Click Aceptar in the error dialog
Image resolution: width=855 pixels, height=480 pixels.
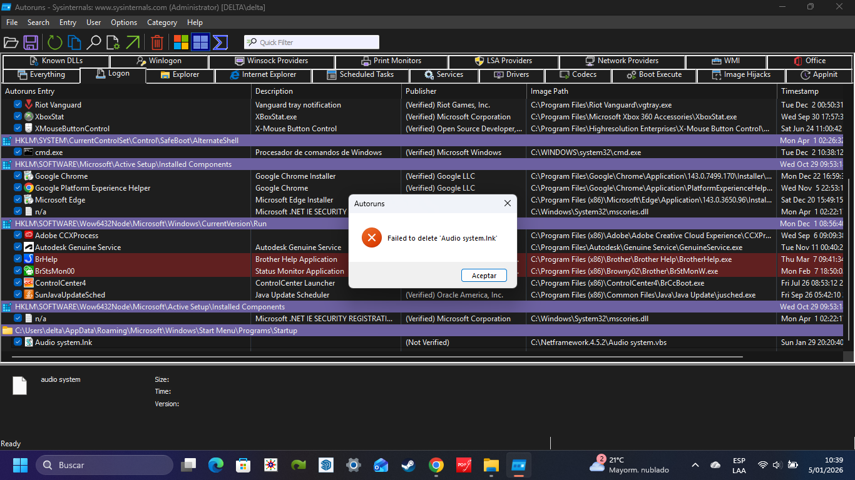484,276
